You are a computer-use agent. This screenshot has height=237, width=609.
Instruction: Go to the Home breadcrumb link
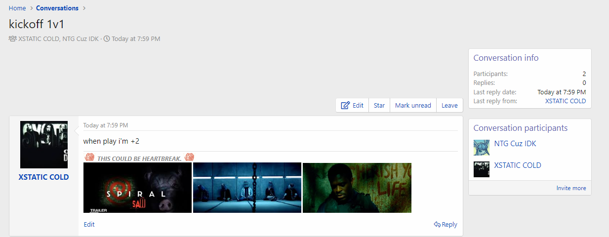pyautogui.click(x=17, y=8)
